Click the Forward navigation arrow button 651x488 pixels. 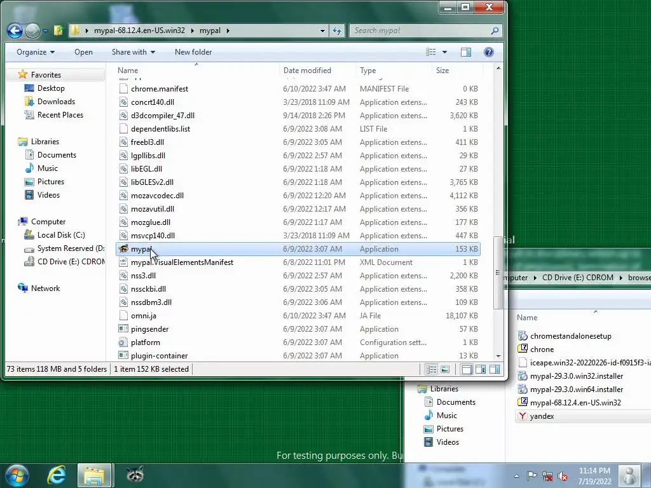(33, 30)
